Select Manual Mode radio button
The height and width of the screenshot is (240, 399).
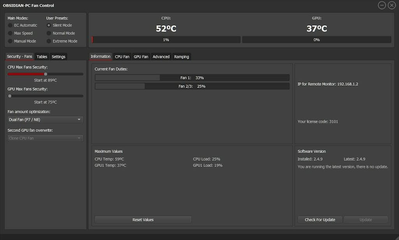[x=10, y=41]
